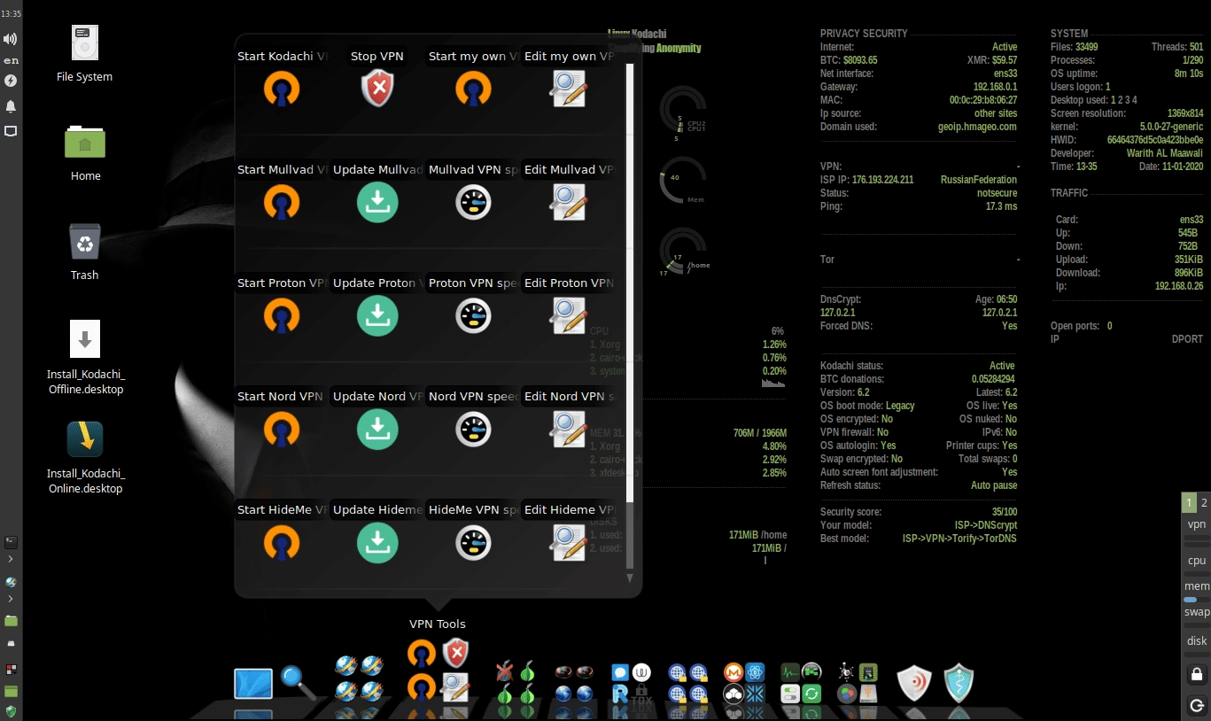
Task: Start the HideMe VPN connection
Action: click(x=282, y=542)
